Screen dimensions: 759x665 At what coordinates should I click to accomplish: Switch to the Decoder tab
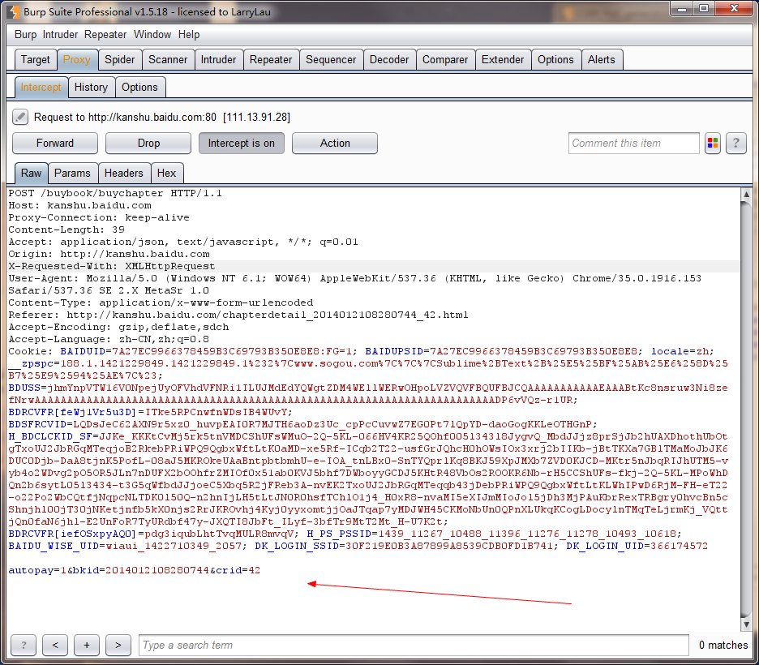[389, 59]
